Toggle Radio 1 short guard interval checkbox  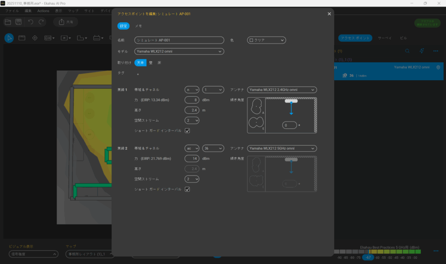[x=187, y=130]
